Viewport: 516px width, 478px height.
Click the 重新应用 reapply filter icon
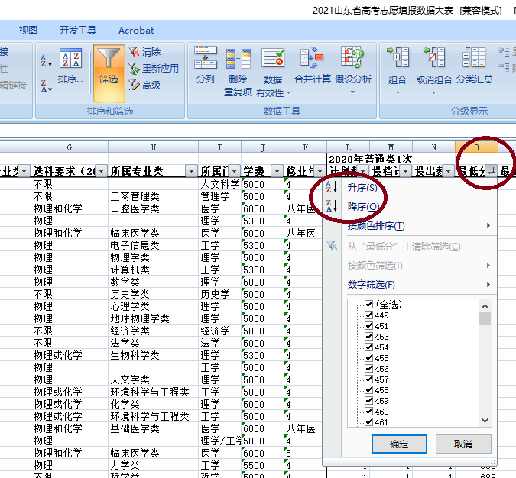click(134, 69)
